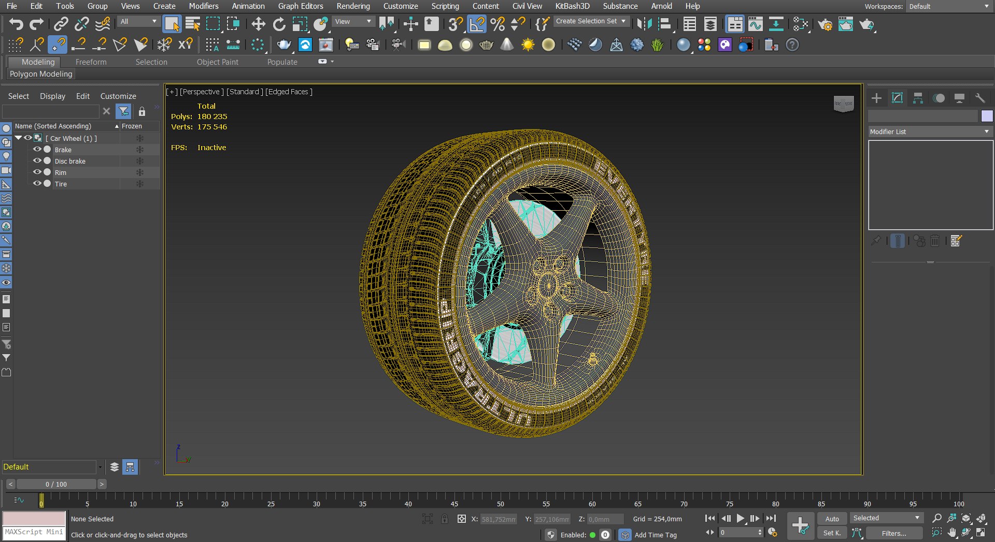The image size is (995, 542).
Task: Activate the Select and Rotate tool
Action: pyautogui.click(x=279, y=24)
